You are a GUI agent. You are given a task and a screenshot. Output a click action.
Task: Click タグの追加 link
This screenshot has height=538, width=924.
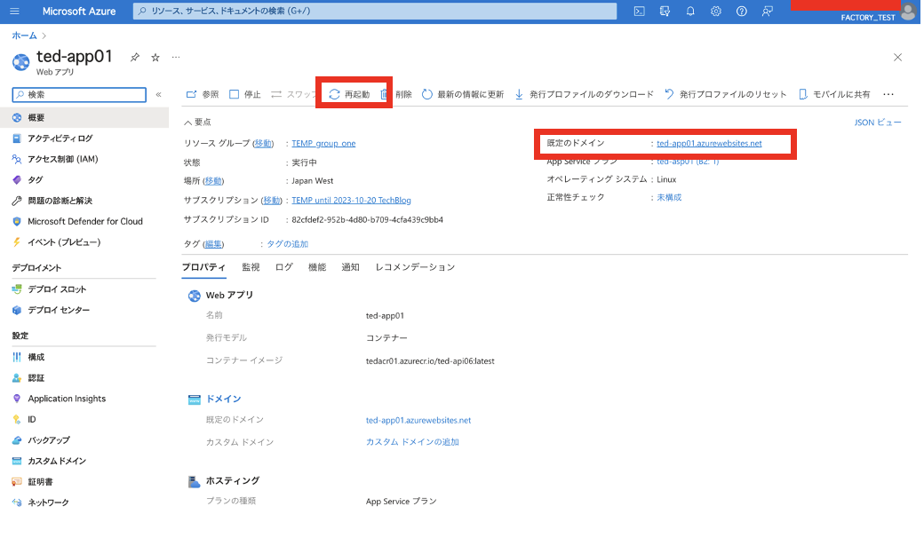287,243
